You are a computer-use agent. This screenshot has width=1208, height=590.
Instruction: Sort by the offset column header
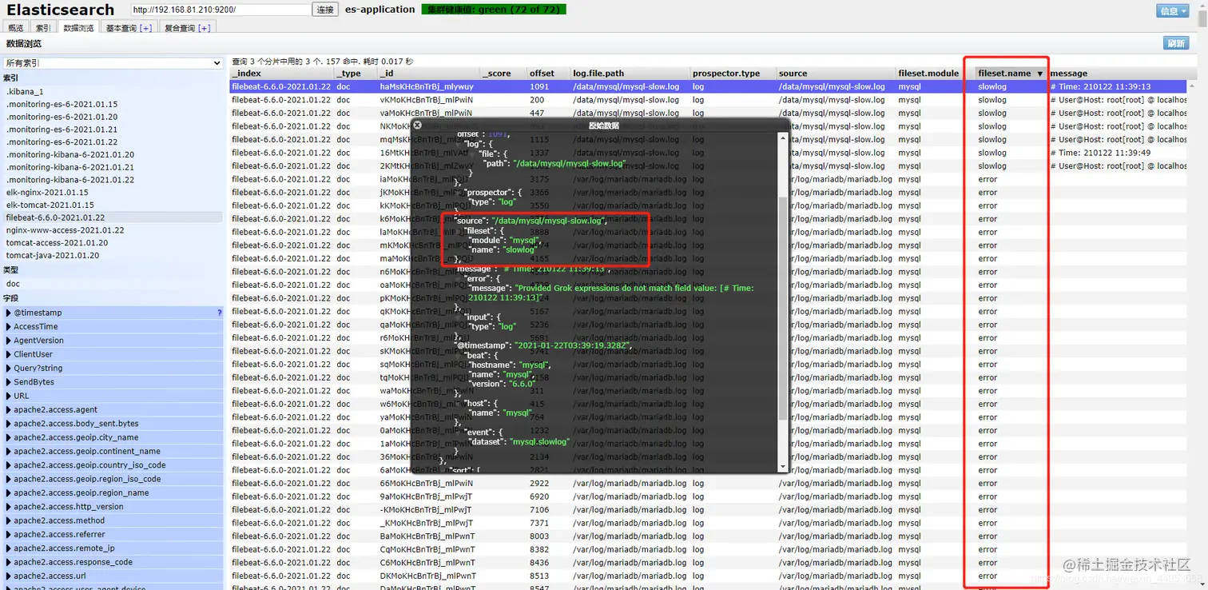[x=549, y=74]
